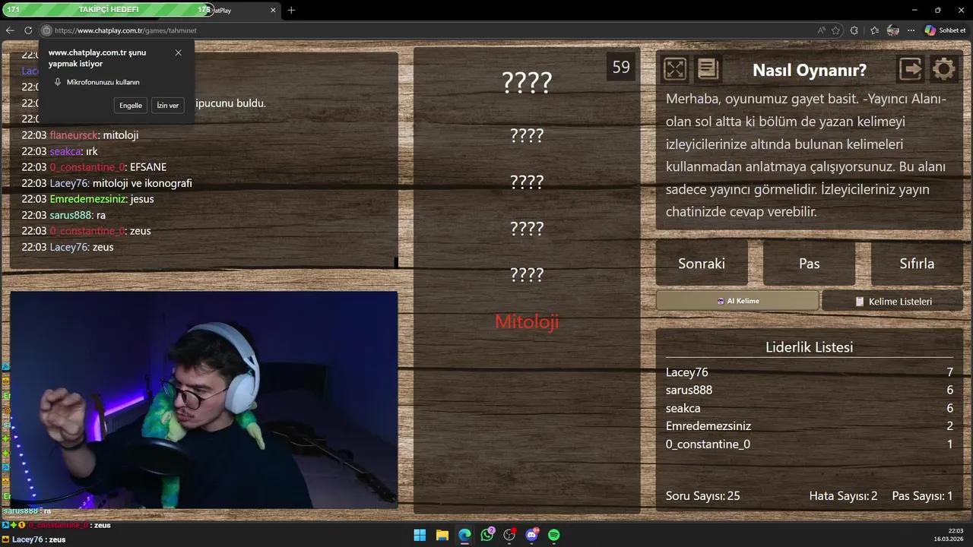
Task: Open Windows Start menu
Action: tap(420, 535)
